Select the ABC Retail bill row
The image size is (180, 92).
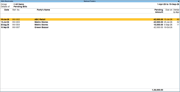pos(90,19)
